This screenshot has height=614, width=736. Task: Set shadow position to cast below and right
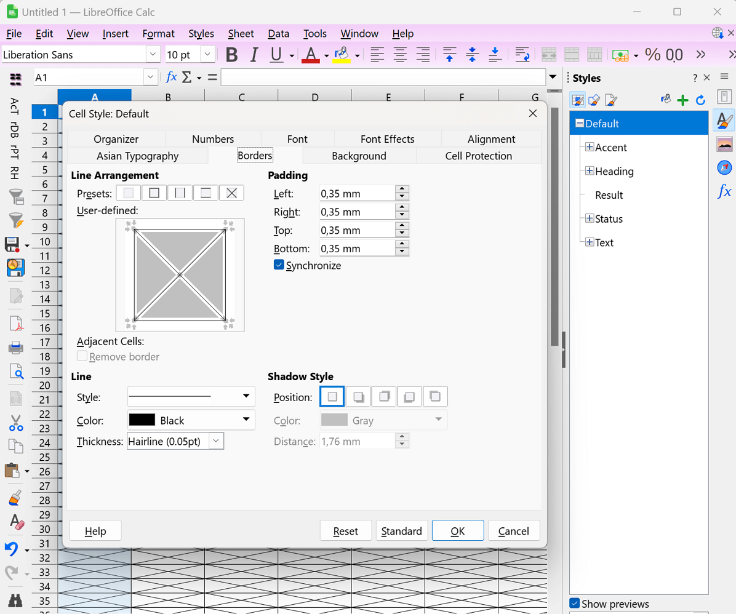tap(358, 396)
